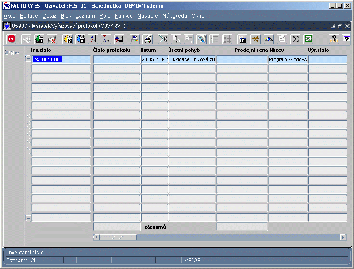The image size is (354, 269).
Task: Click the calculator form icon in toolbar
Action: click(x=242, y=39)
